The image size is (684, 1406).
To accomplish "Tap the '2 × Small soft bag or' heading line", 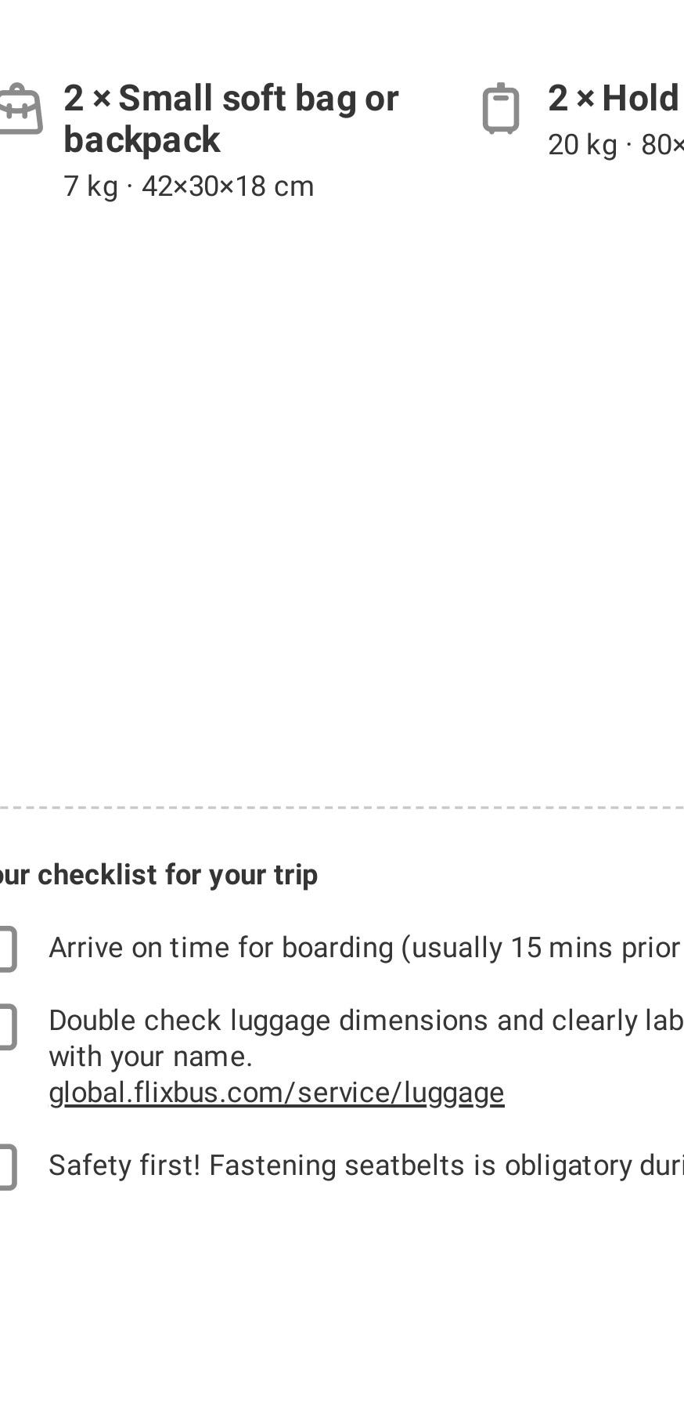I will [x=231, y=99].
